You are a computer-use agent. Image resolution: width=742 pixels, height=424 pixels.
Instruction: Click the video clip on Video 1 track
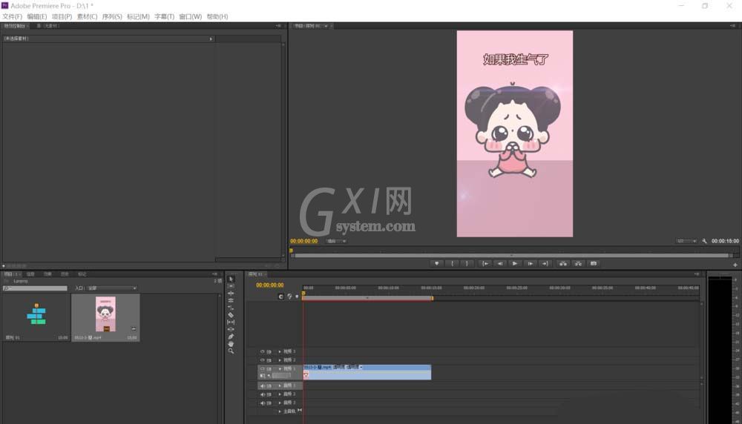[x=367, y=372]
